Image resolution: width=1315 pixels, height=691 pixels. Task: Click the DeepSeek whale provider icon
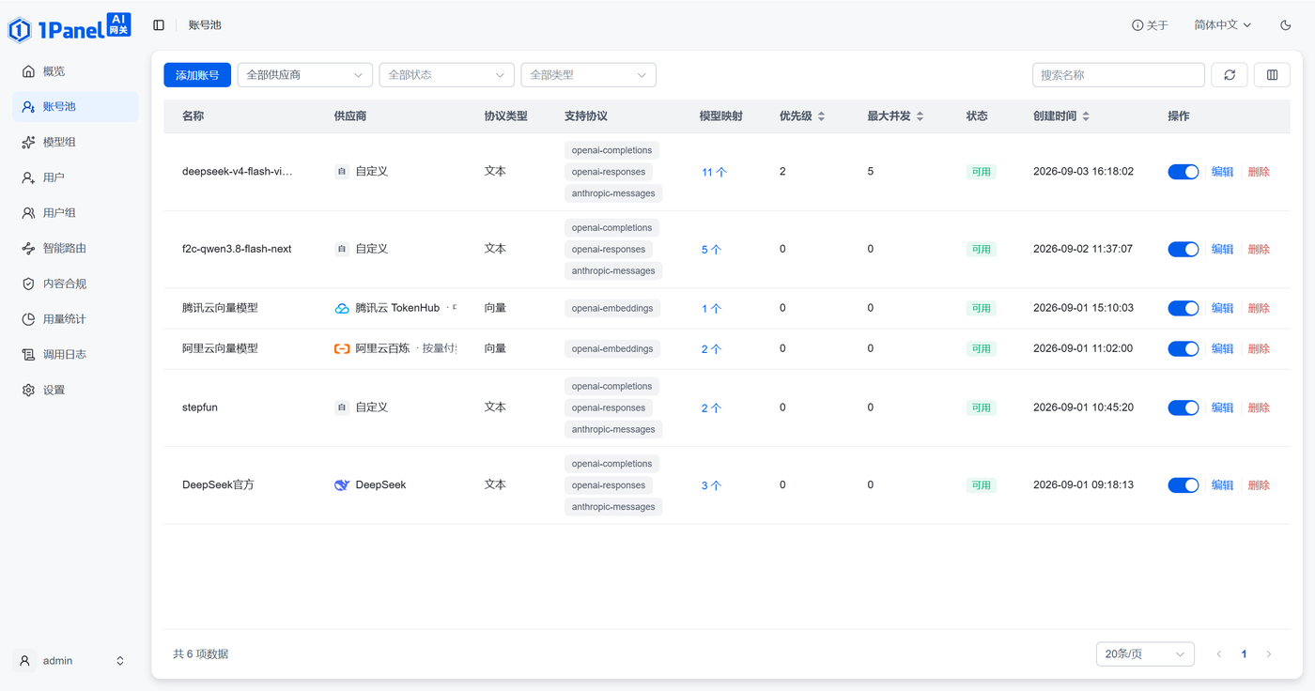tap(342, 485)
